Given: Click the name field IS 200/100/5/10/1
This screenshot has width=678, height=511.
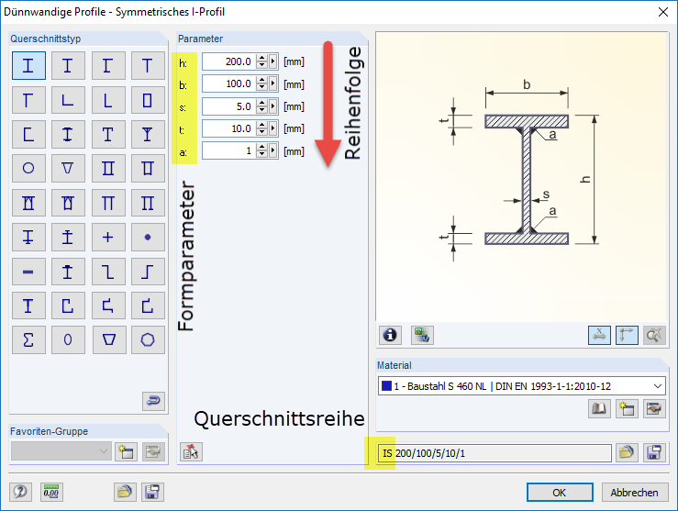Looking at the screenshot, I should [495, 453].
